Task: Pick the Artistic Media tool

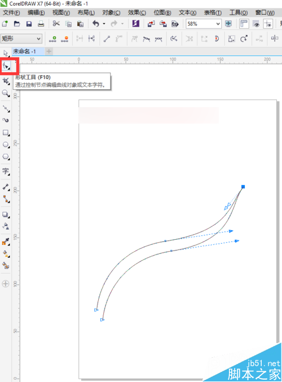Action: click(6, 120)
